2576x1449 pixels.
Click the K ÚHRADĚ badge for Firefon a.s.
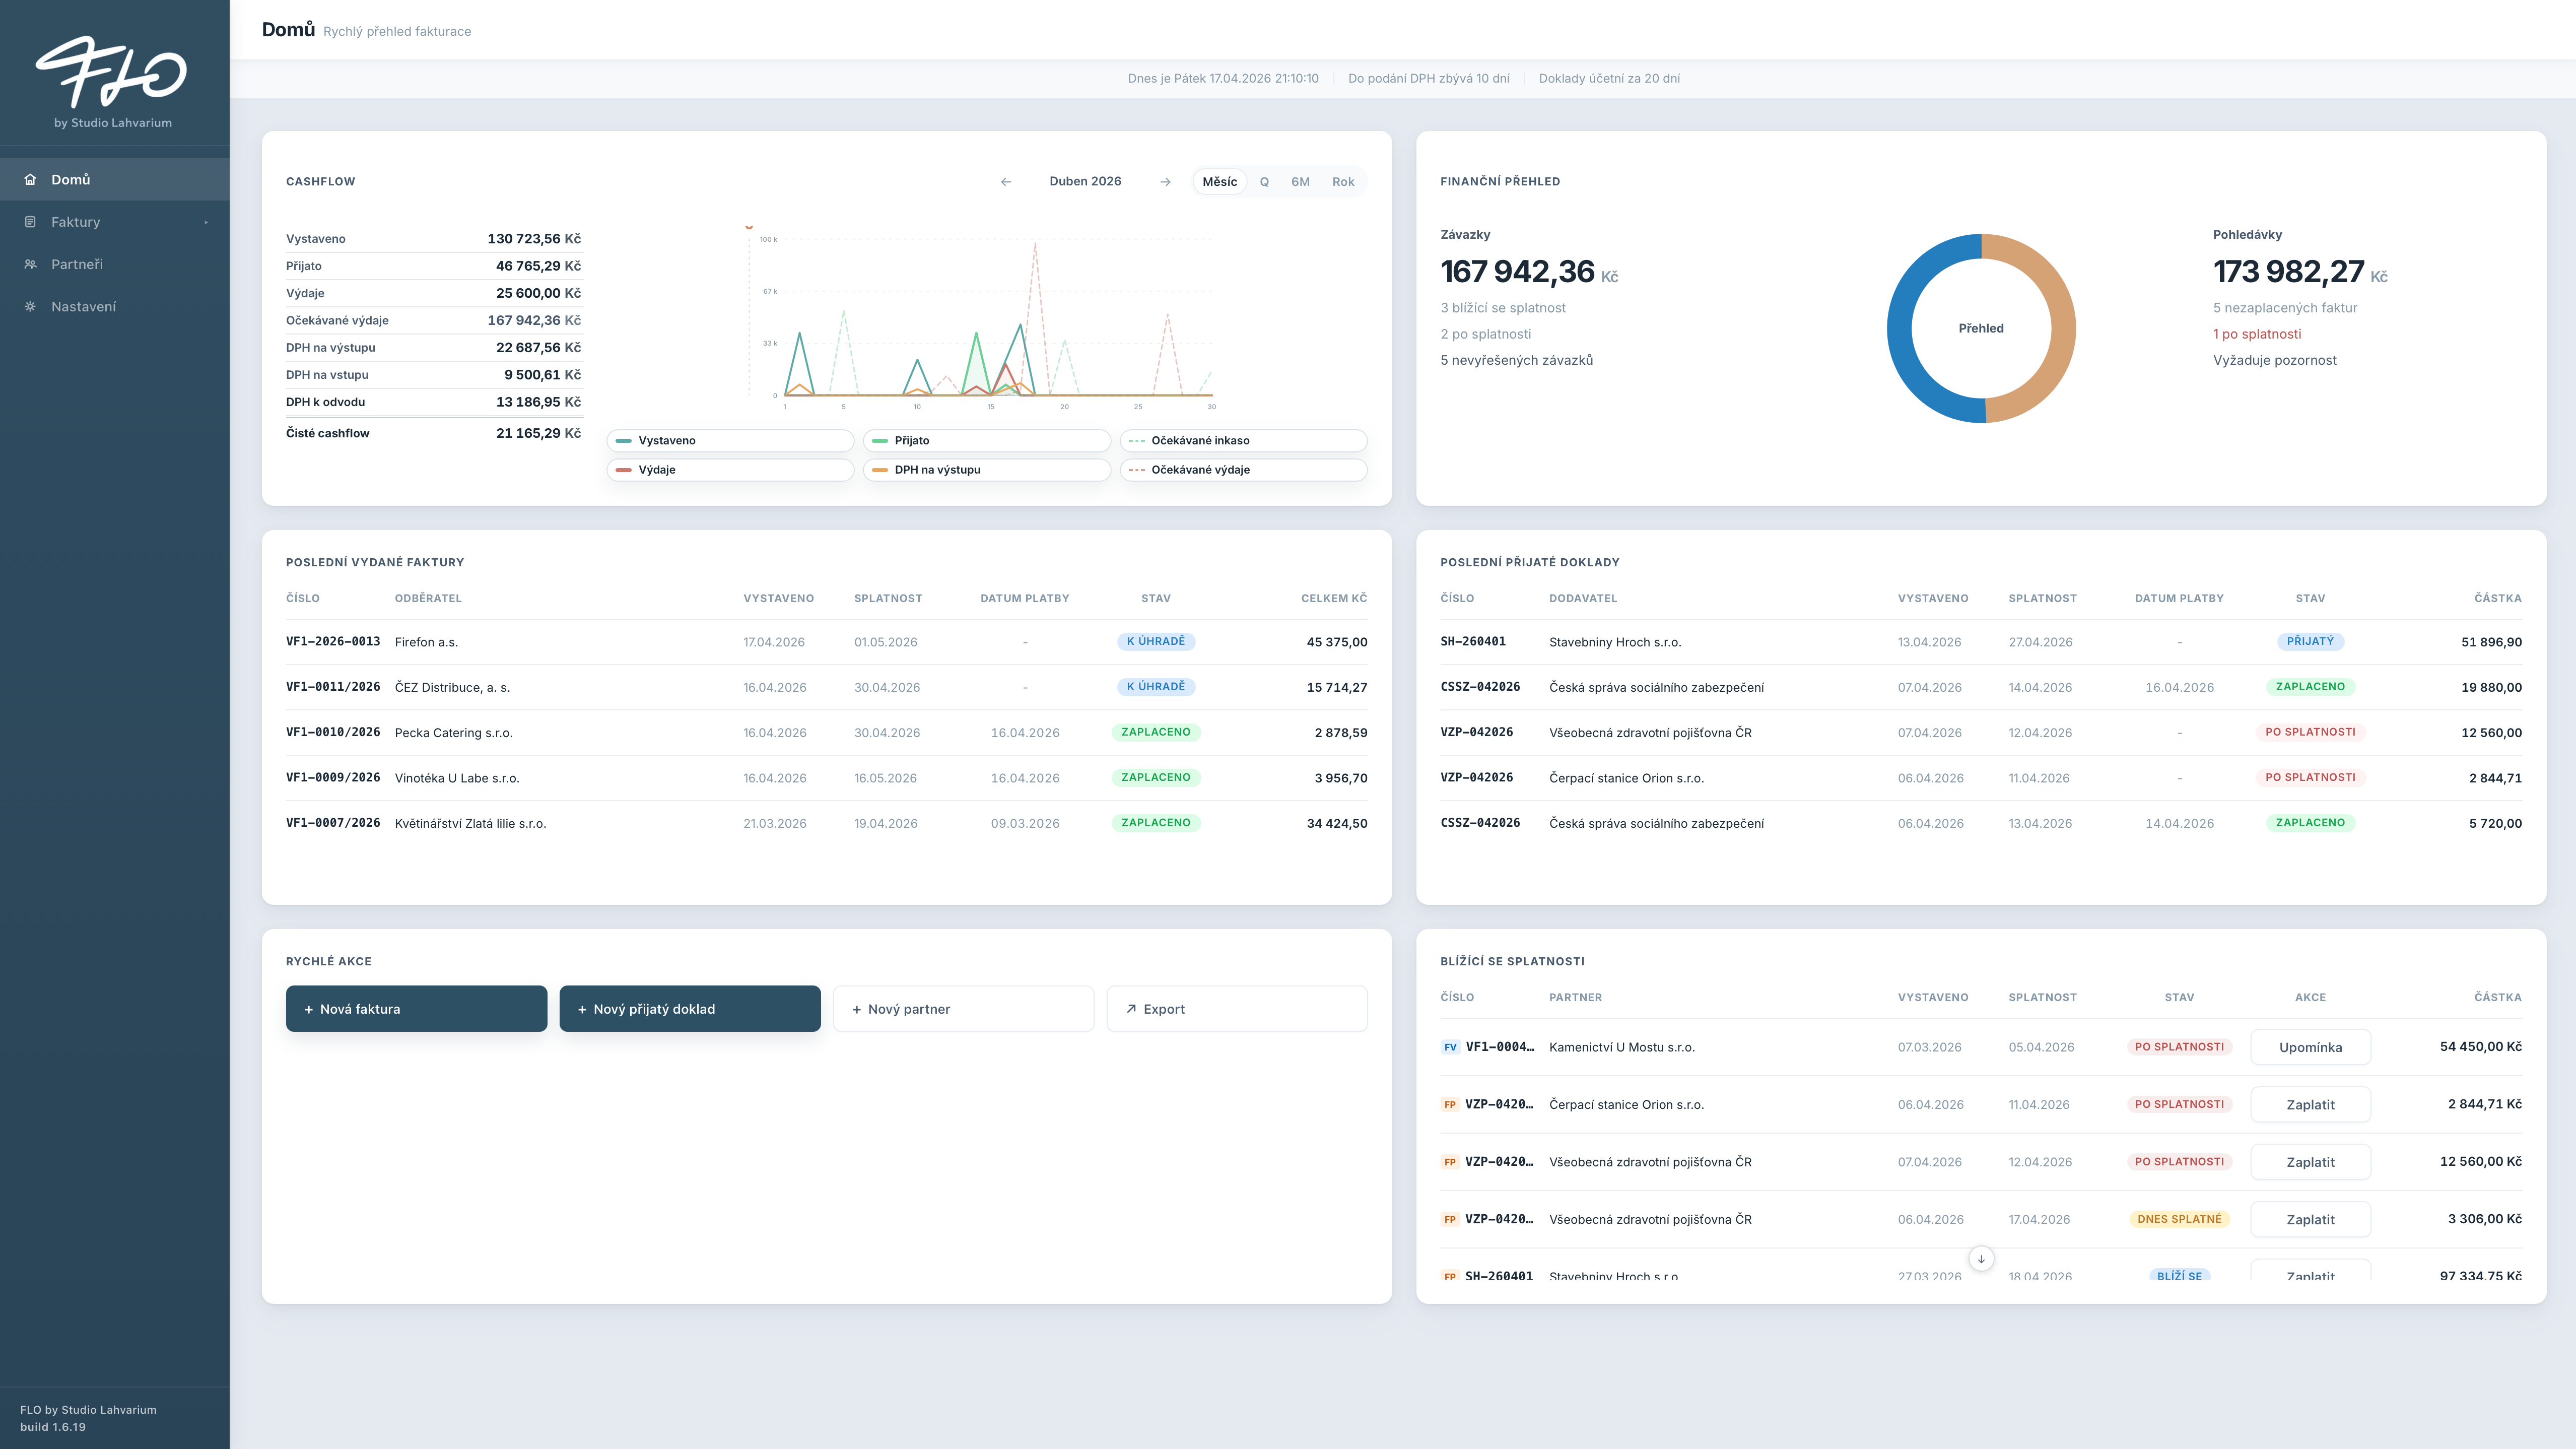point(1156,642)
